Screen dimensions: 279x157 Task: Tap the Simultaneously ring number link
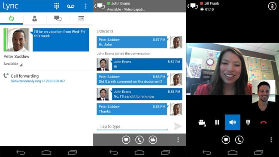pos(38,81)
